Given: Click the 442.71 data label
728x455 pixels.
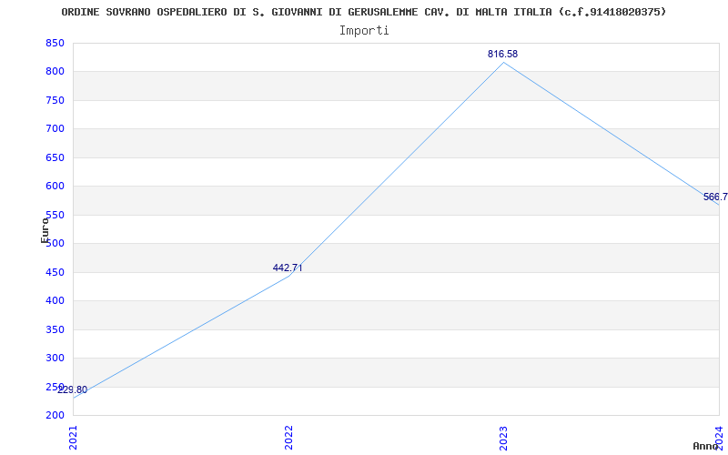Looking at the screenshot, I should coord(288,268).
